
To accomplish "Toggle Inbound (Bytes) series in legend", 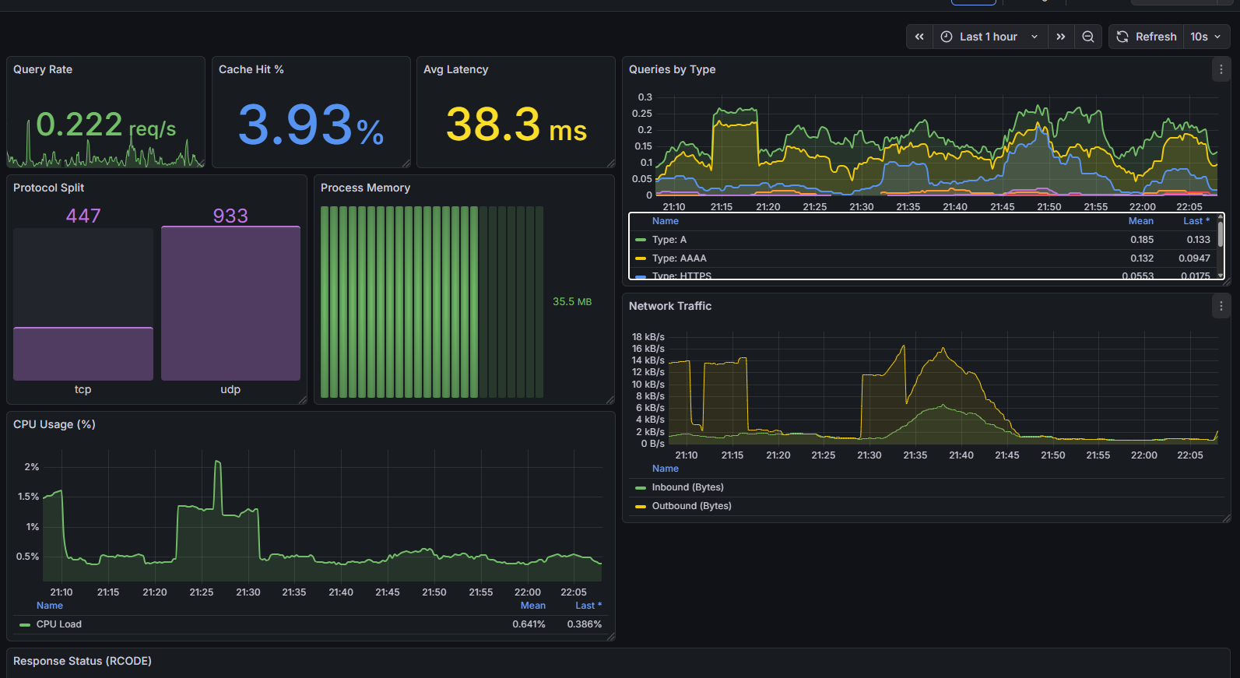I will 687,487.
